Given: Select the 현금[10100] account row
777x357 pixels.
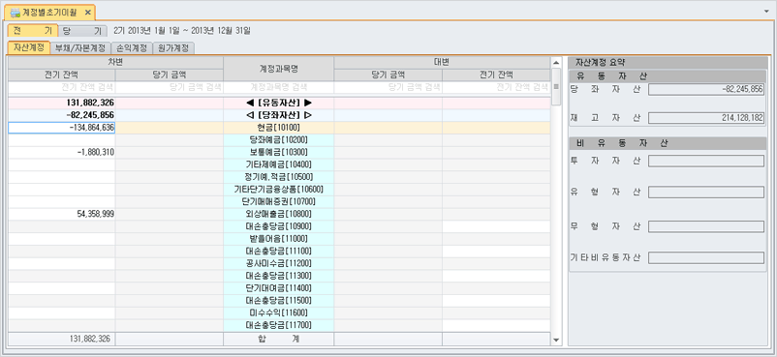Looking at the screenshot, I should (278, 128).
